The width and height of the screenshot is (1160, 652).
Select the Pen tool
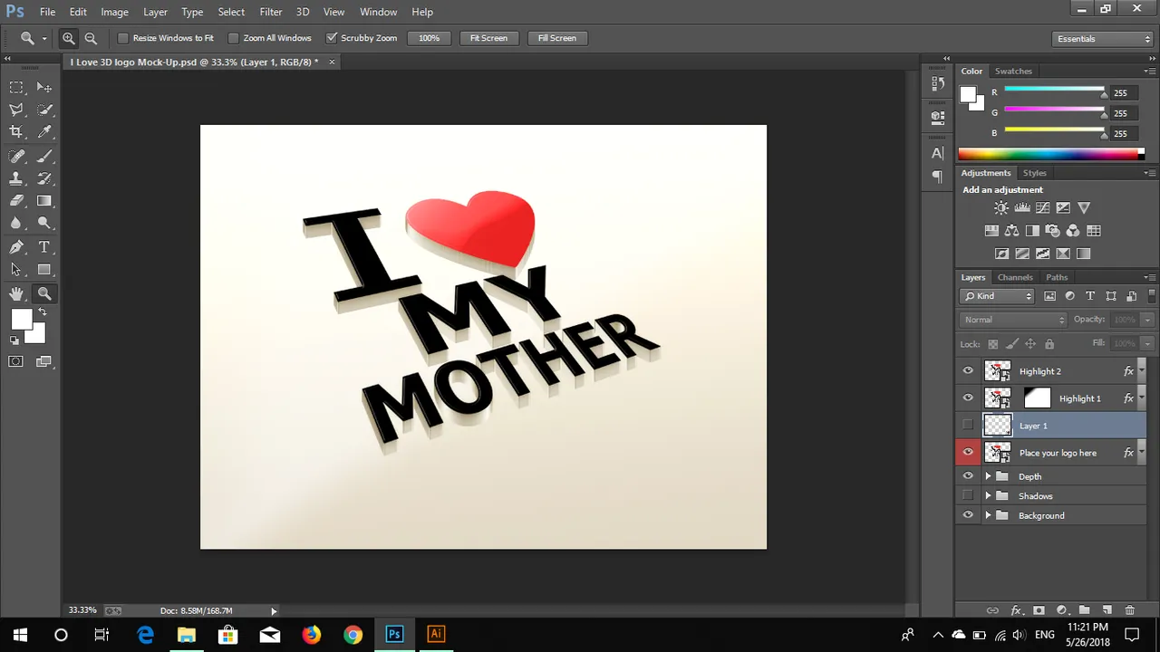16,247
